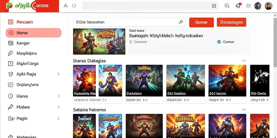
Task: Open the Mapla Oangs label
Action: pos(28,64)
